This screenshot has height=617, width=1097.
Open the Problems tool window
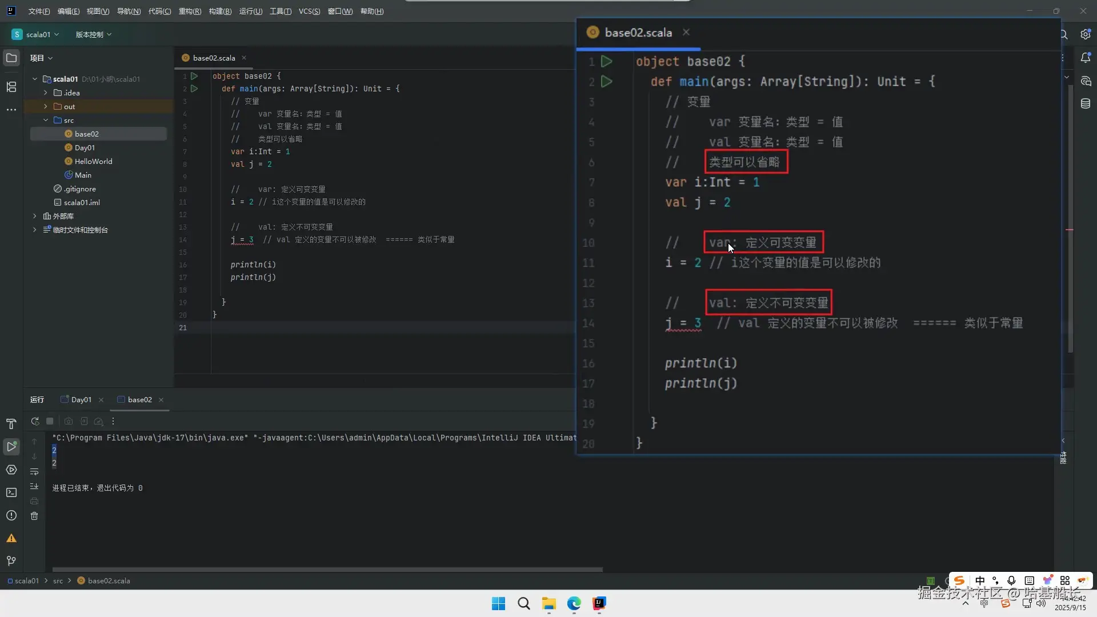[x=11, y=515]
